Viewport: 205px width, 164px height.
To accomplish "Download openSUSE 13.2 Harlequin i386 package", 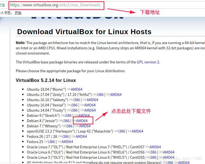I will (x=121, y=131).
